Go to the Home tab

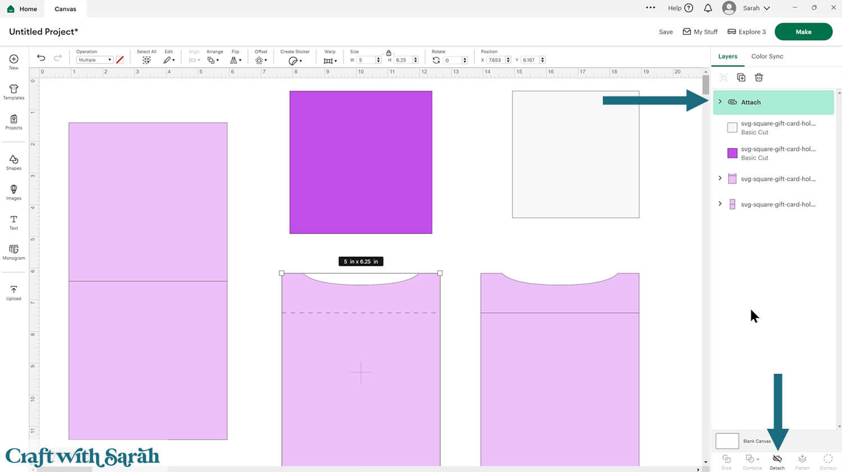(22, 9)
